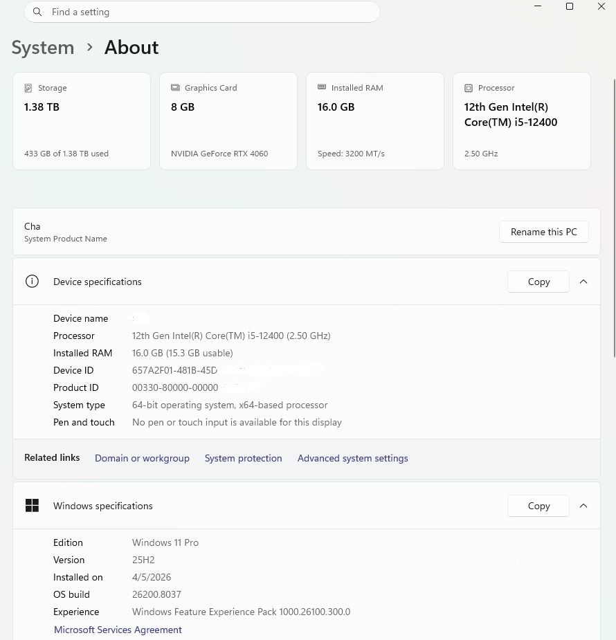
Task: Go back to System in breadcrumb
Action: tap(43, 48)
